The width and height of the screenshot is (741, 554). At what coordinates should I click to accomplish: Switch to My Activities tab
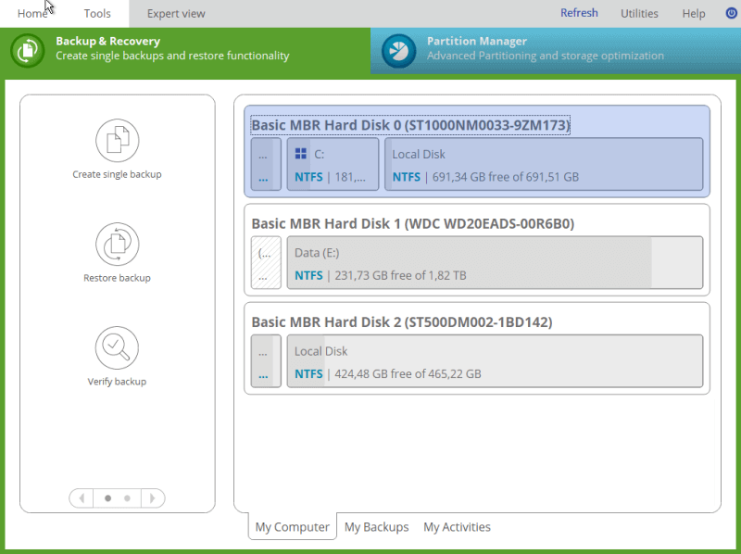tap(457, 527)
